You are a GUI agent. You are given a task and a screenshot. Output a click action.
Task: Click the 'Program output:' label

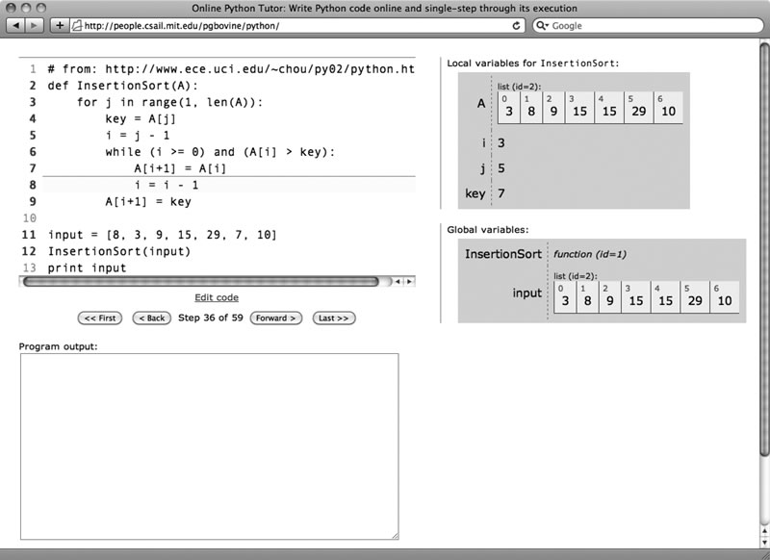coord(59,346)
